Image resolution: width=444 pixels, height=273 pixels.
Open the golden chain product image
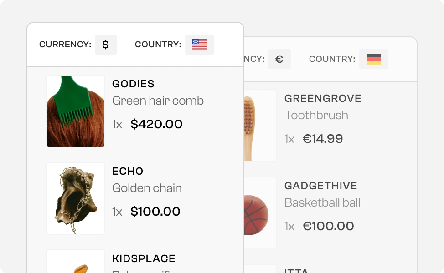tap(76, 198)
